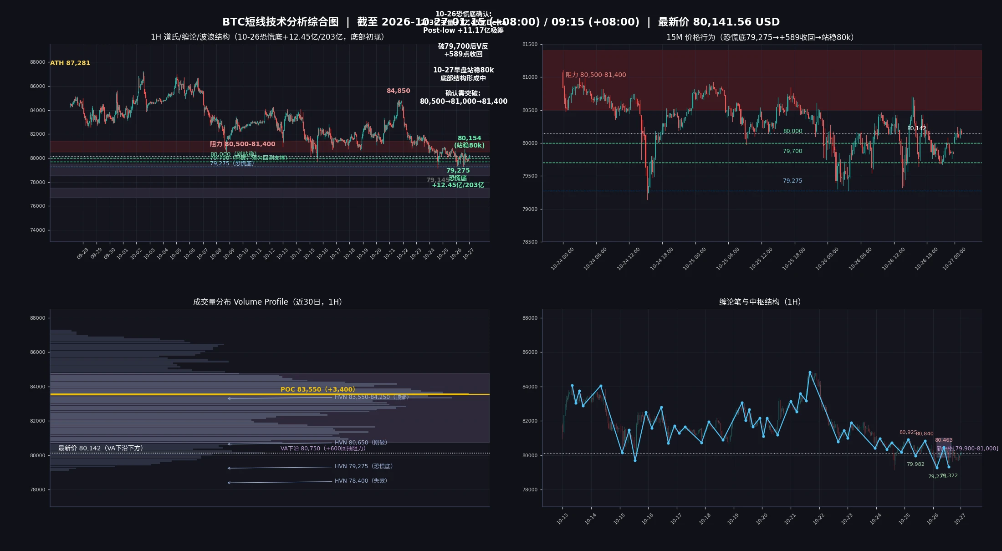Click the '74000' y-axis tick in the 1H chart
Screen dimensions: 1002x551
[x=37, y=230]
